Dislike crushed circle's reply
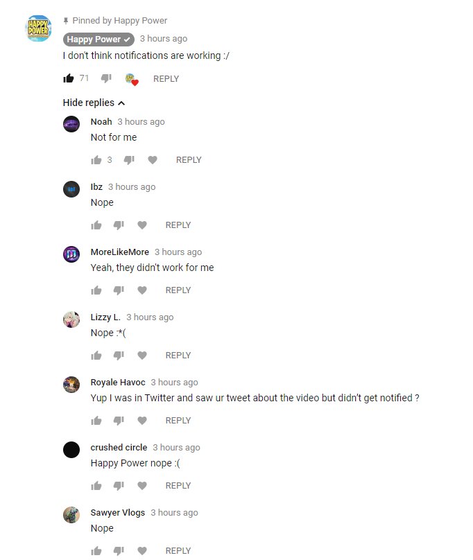473x560 pixels. coord(119,486)
